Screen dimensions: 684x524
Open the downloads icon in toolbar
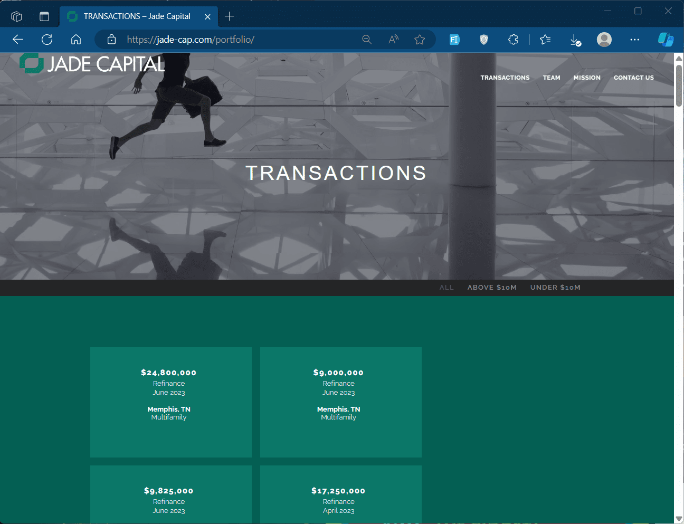[575, 40]
